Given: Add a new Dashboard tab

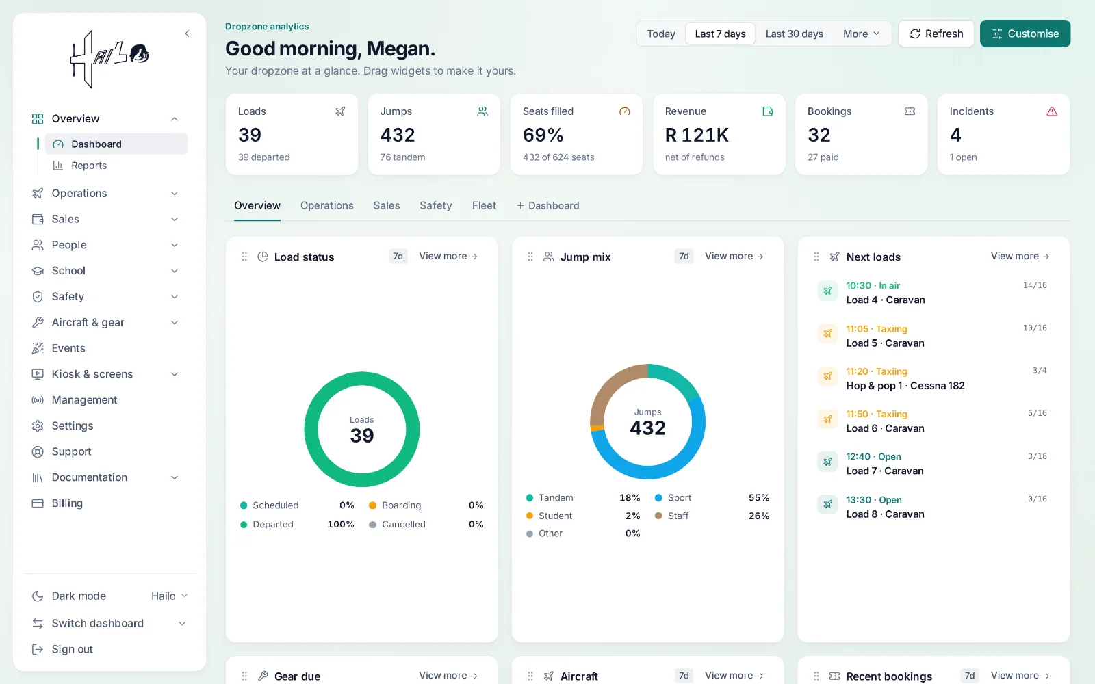Looking at the screenshot, I should tap(547, 206).
